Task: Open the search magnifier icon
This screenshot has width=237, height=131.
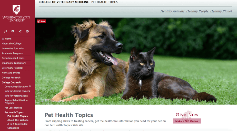Action: pyautogui.click(x=5, y=31)
